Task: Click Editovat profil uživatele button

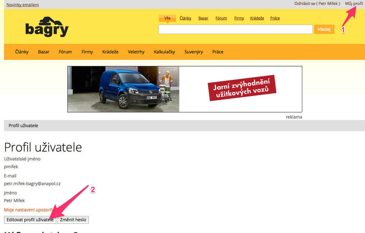Action: [x=30, y=220]
